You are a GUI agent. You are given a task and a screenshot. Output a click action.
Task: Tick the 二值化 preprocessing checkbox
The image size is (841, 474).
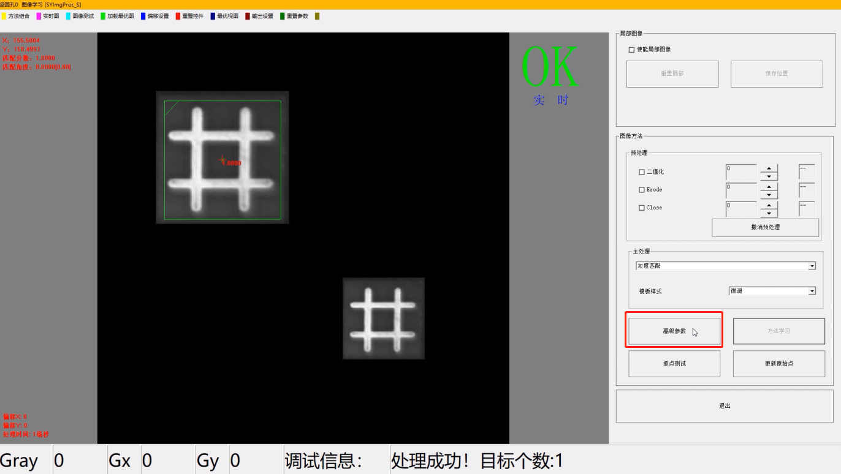pyautogui.click(x=642, y=172)
